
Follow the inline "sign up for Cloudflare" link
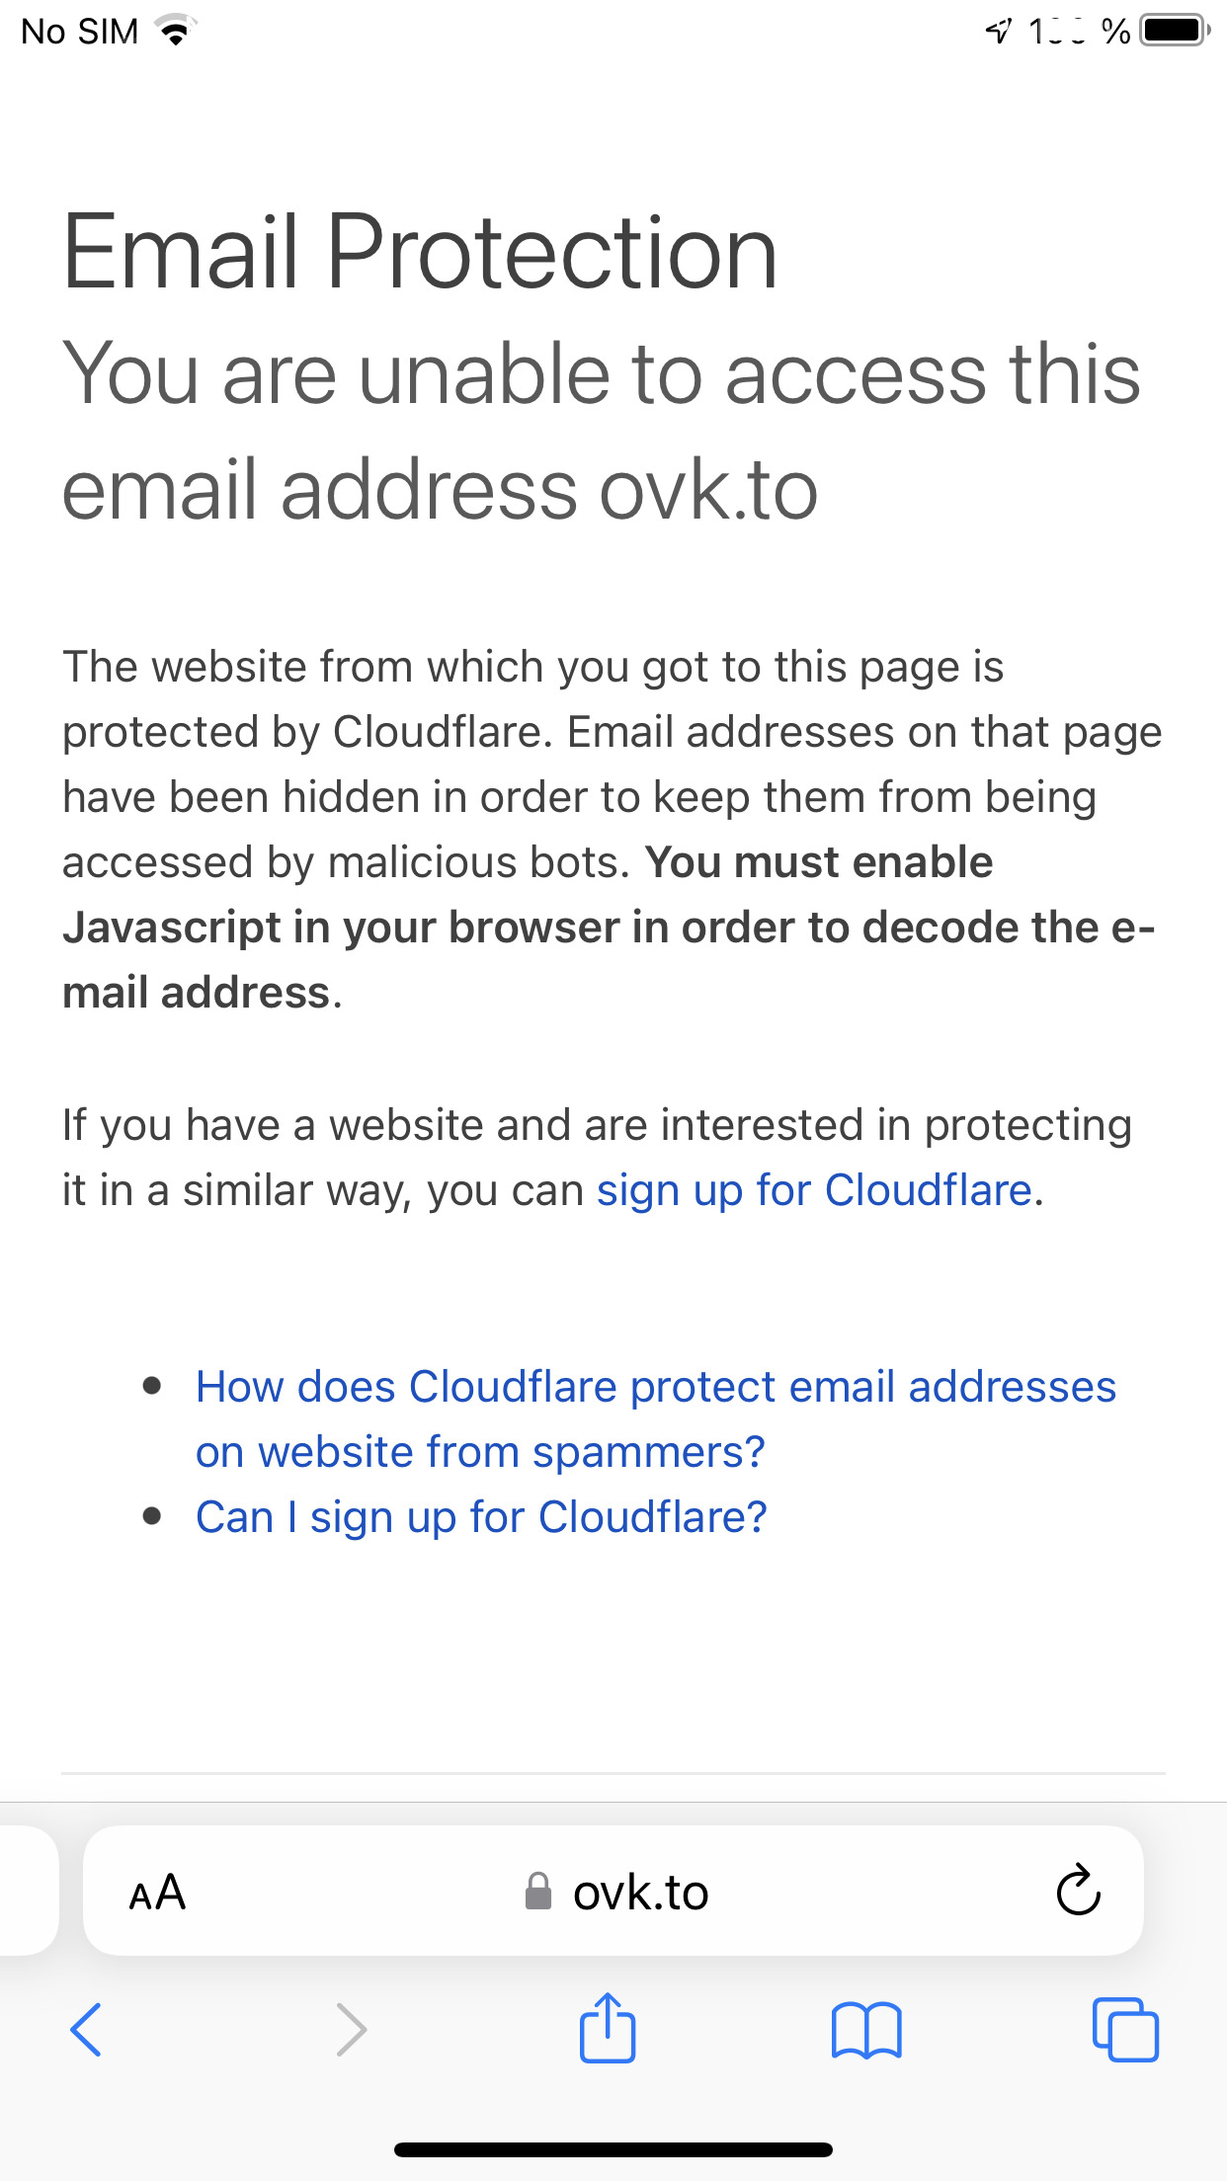pos(814,1190)
